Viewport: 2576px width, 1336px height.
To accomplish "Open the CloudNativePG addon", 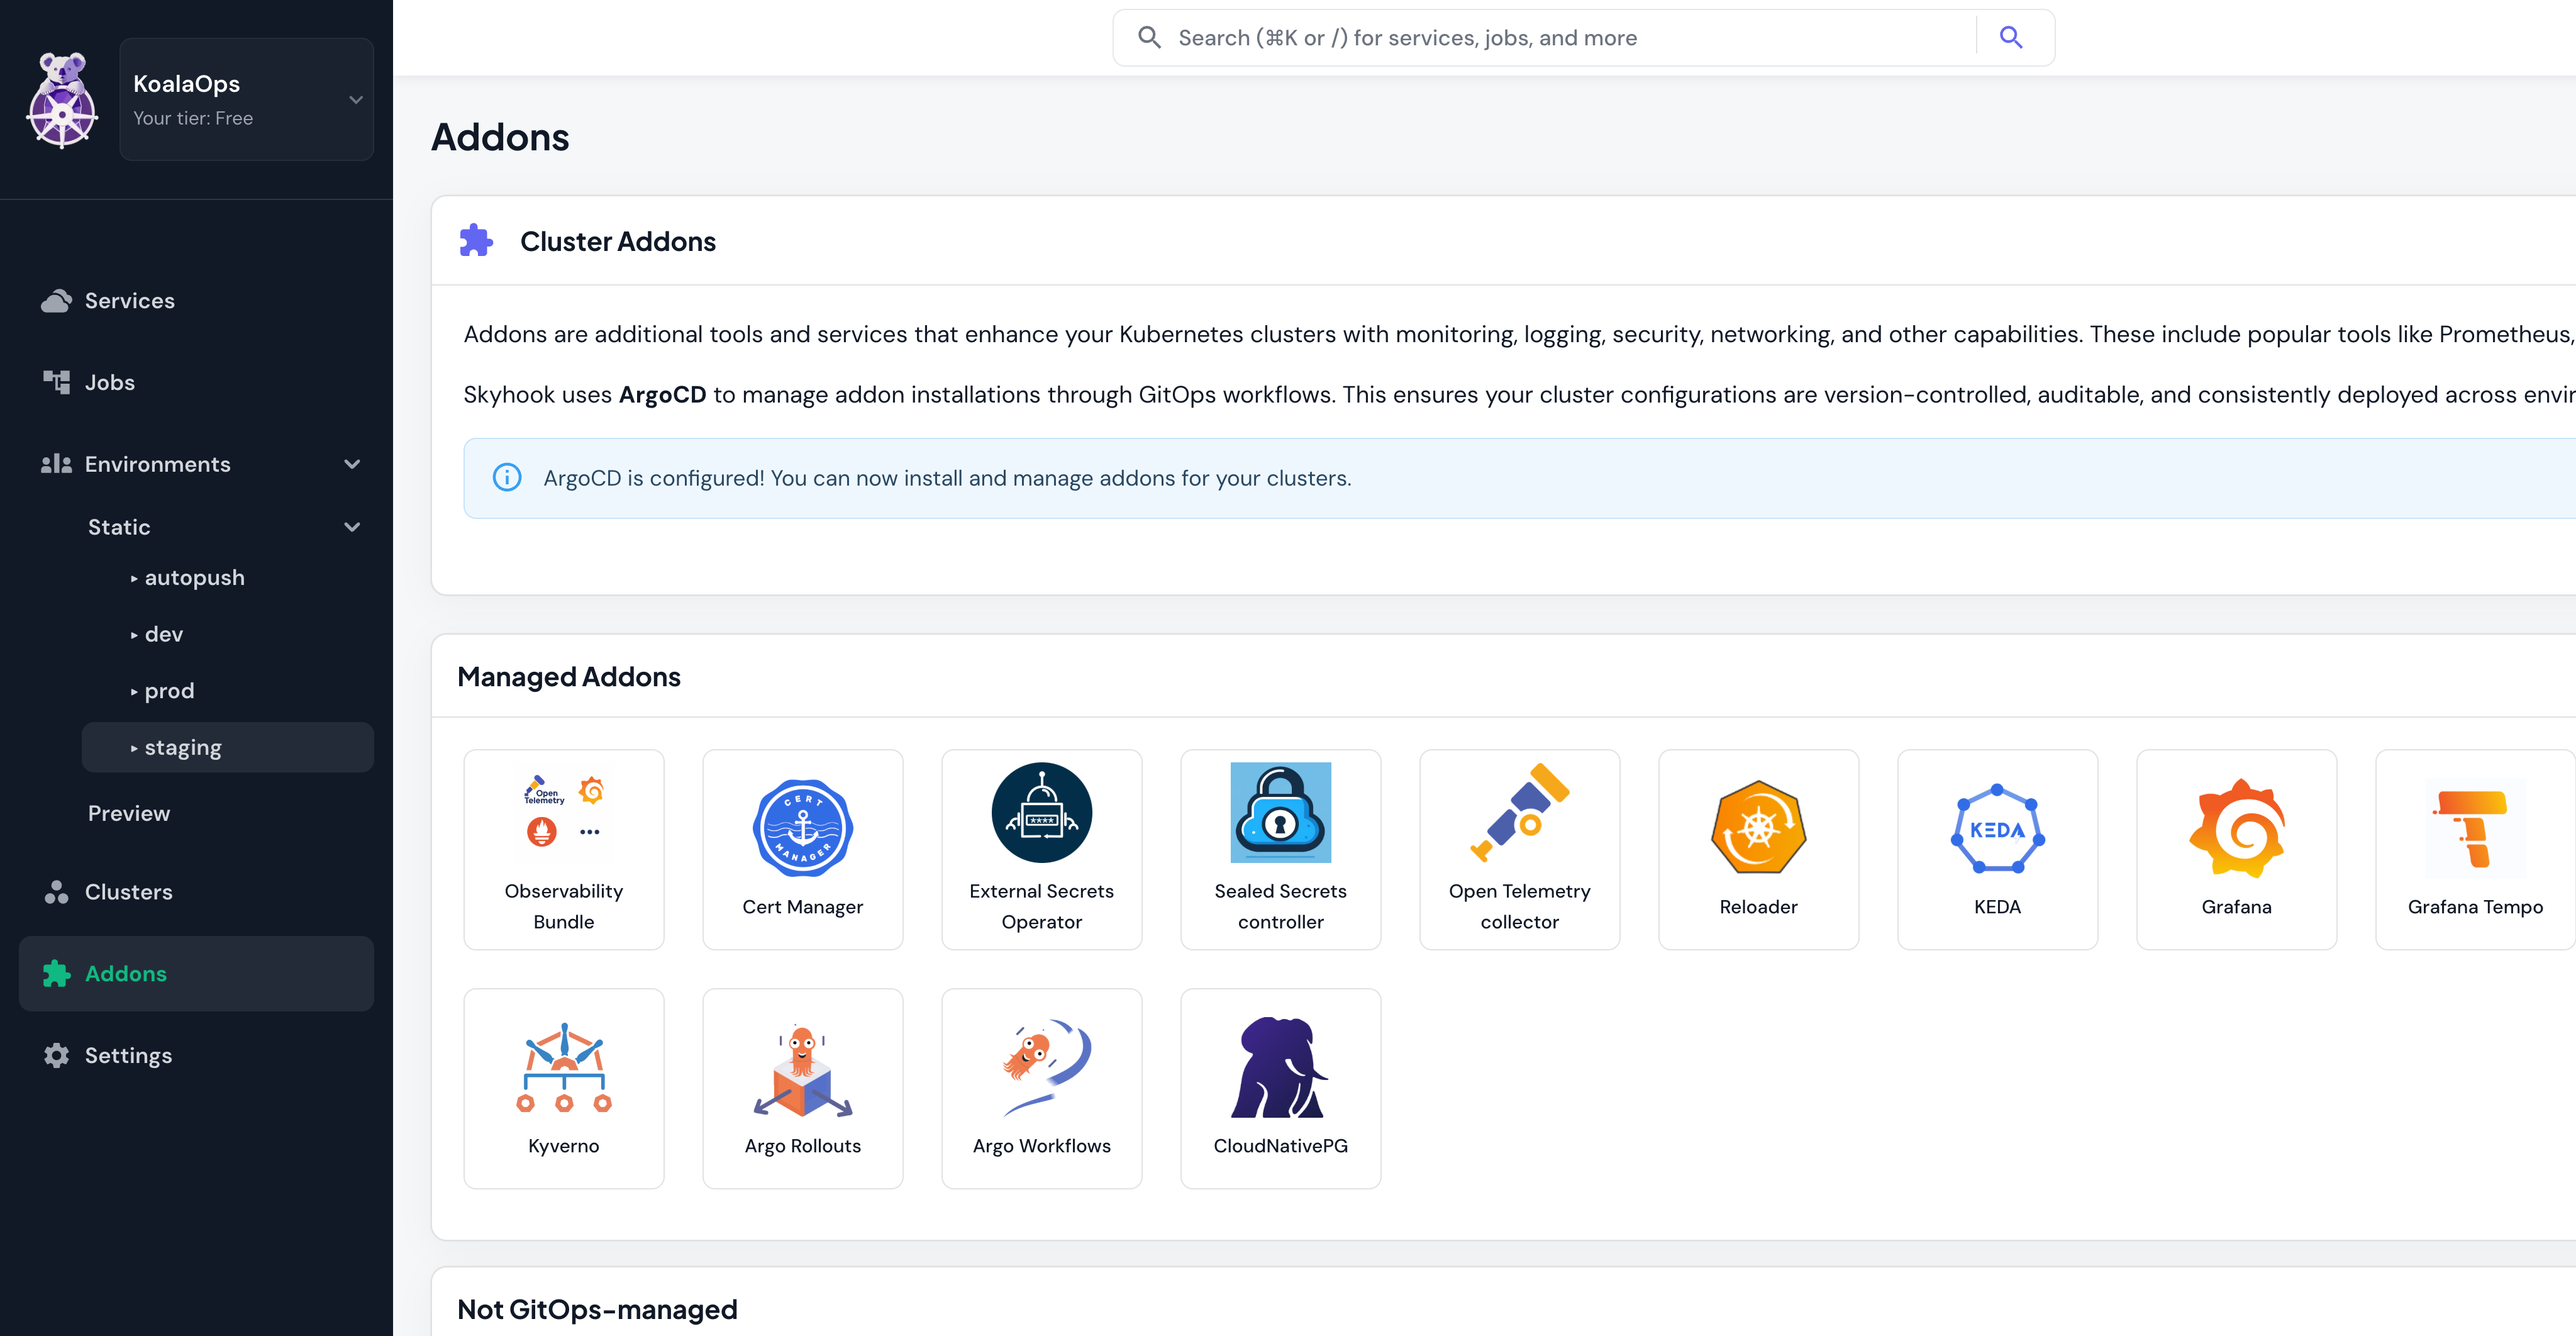I will [1280, 1088].
